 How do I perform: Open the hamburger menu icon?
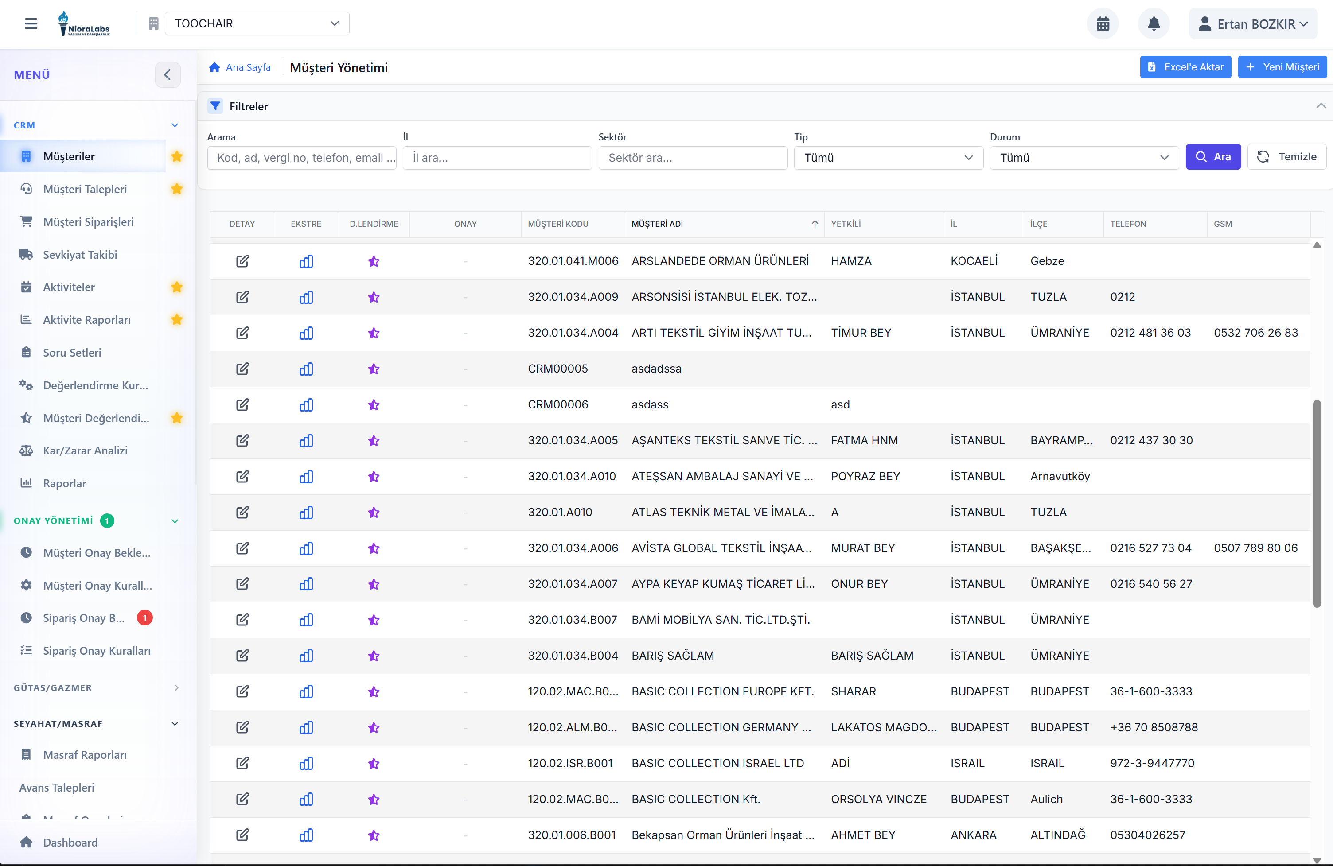click(x=31, y=23)
